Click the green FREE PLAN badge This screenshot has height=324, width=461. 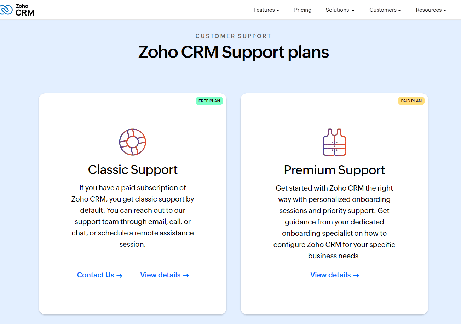(x=209, y=101)
